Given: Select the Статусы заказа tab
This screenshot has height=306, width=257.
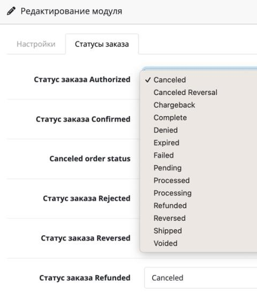Looking at the screenshot, I should (102, 44).
